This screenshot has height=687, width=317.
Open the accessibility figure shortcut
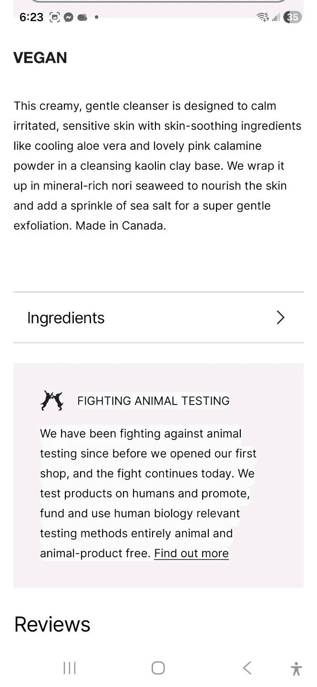(296, 668)
